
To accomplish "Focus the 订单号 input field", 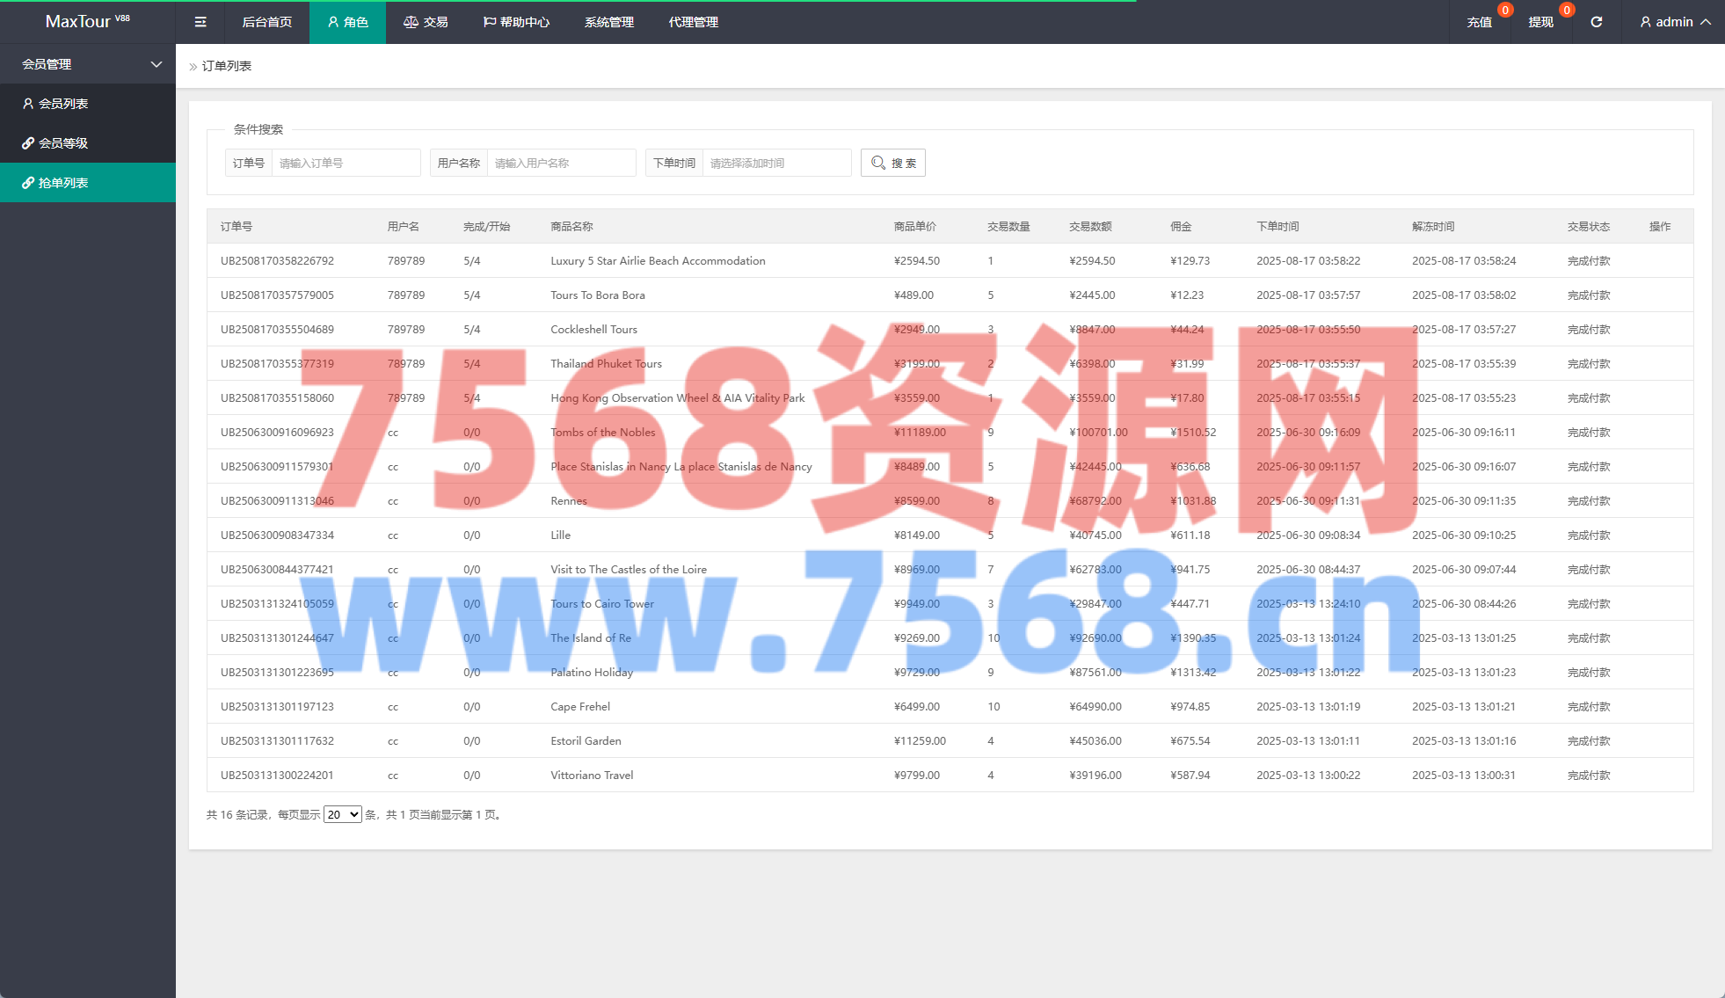I will coord(346,163).
